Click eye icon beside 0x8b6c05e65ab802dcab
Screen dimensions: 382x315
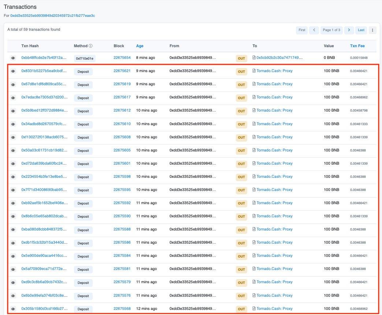(13, 217)
